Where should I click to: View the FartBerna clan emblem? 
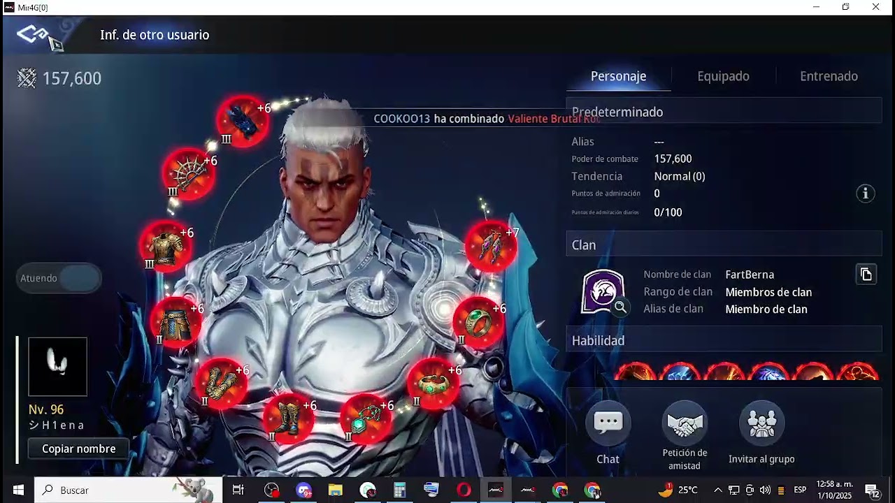[x=603, y=292]
